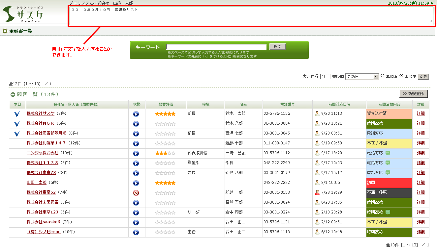The height and width of the screenshot is (250, 437).
Task: Click the comment bubble icon in 株式会社東京123 row
Action: point(388,212)
